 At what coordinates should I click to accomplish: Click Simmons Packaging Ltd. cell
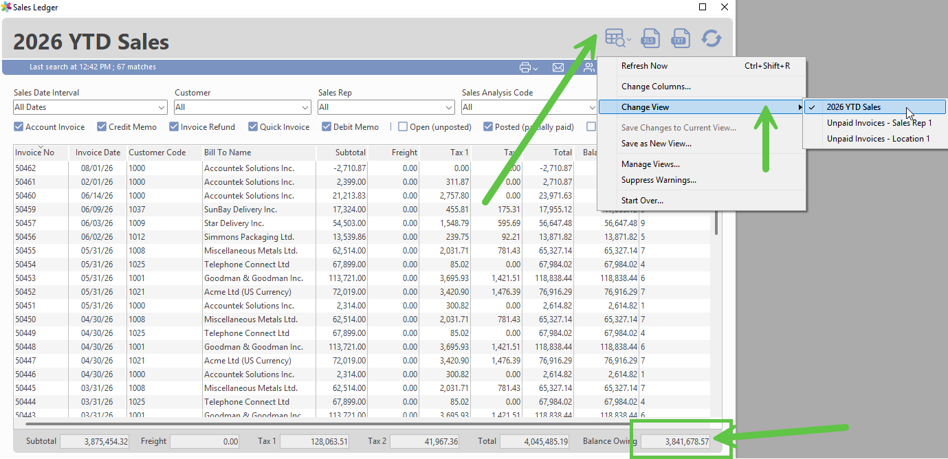(259, 237)
